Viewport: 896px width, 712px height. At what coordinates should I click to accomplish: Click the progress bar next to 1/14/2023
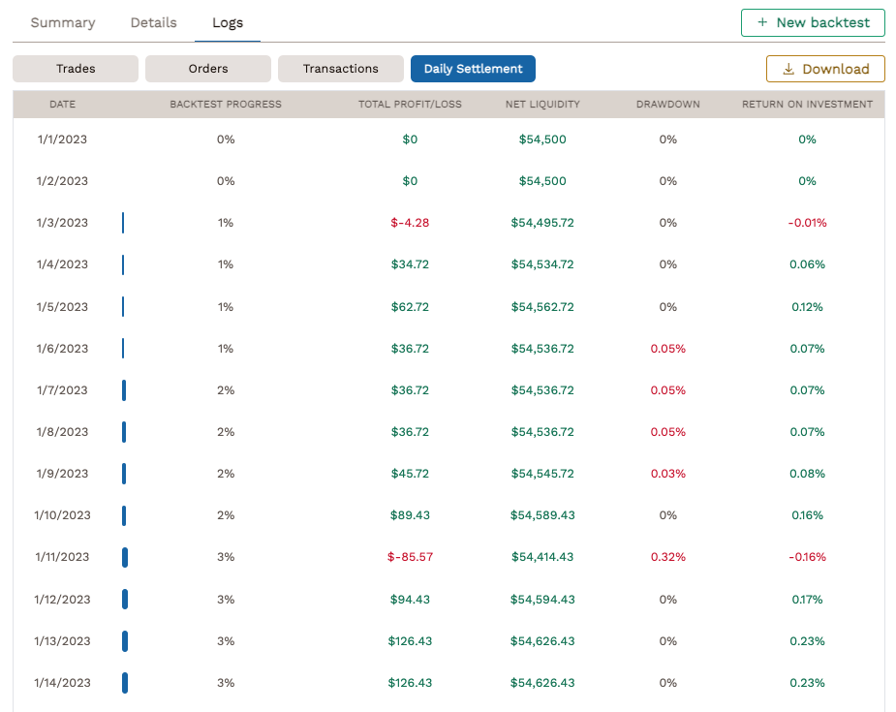pos(123,683)
